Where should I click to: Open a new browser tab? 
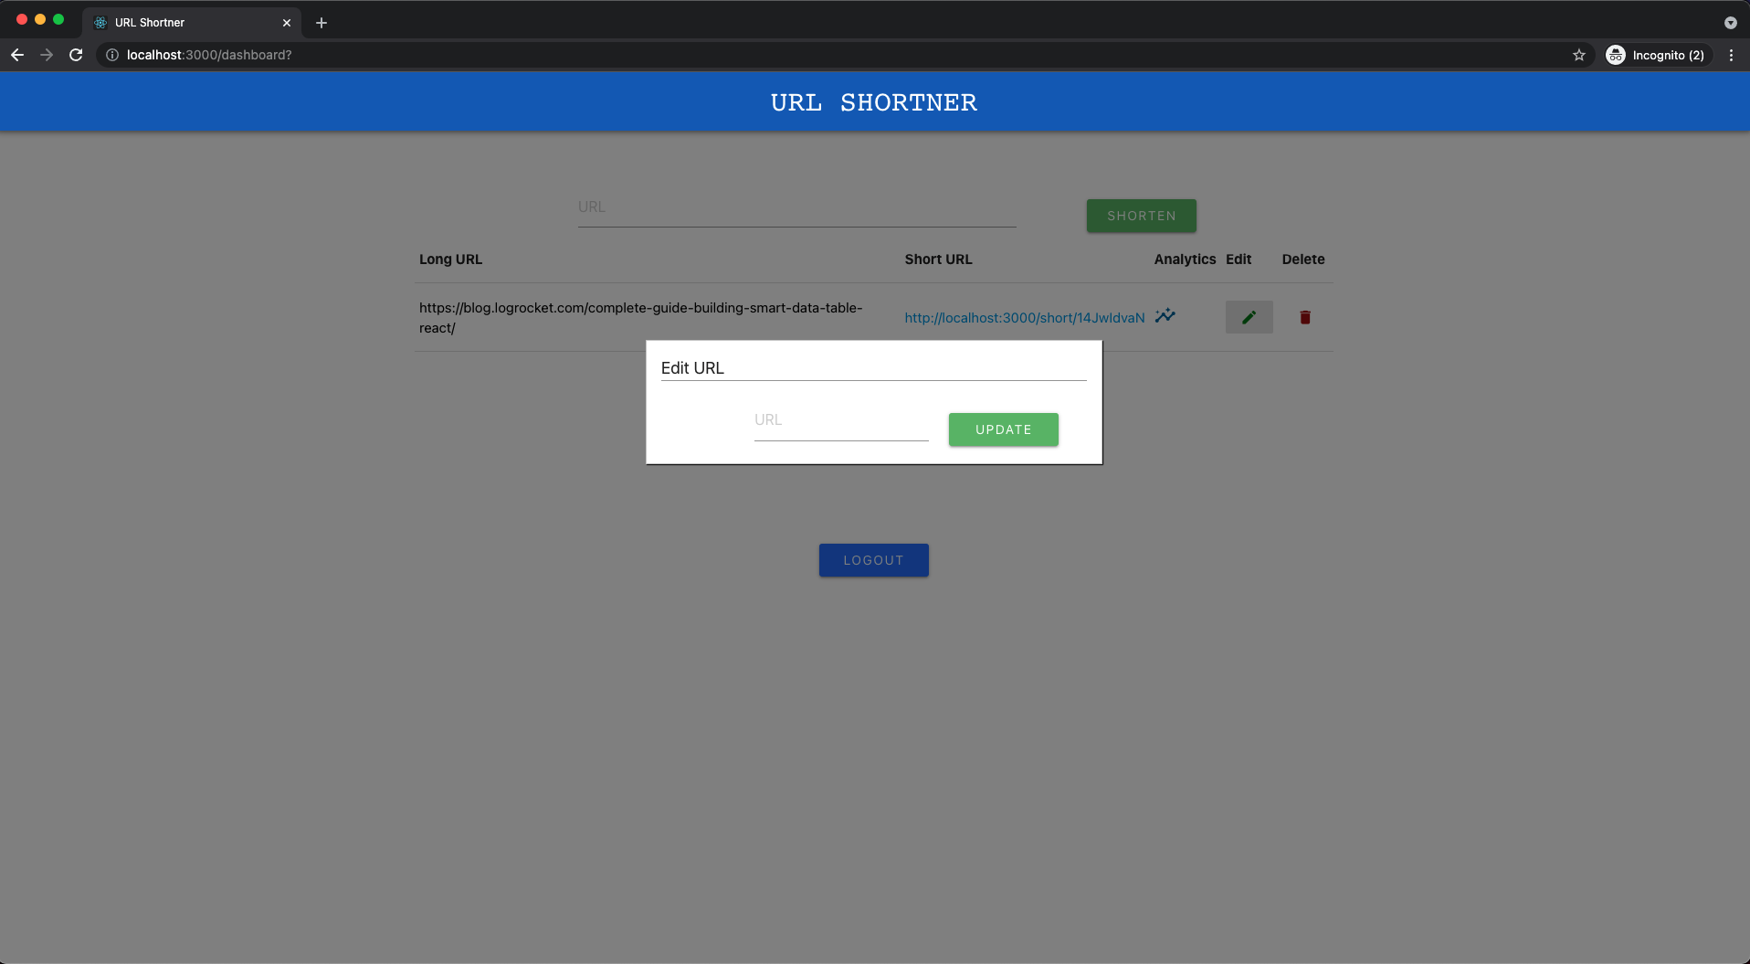(321, 23)
